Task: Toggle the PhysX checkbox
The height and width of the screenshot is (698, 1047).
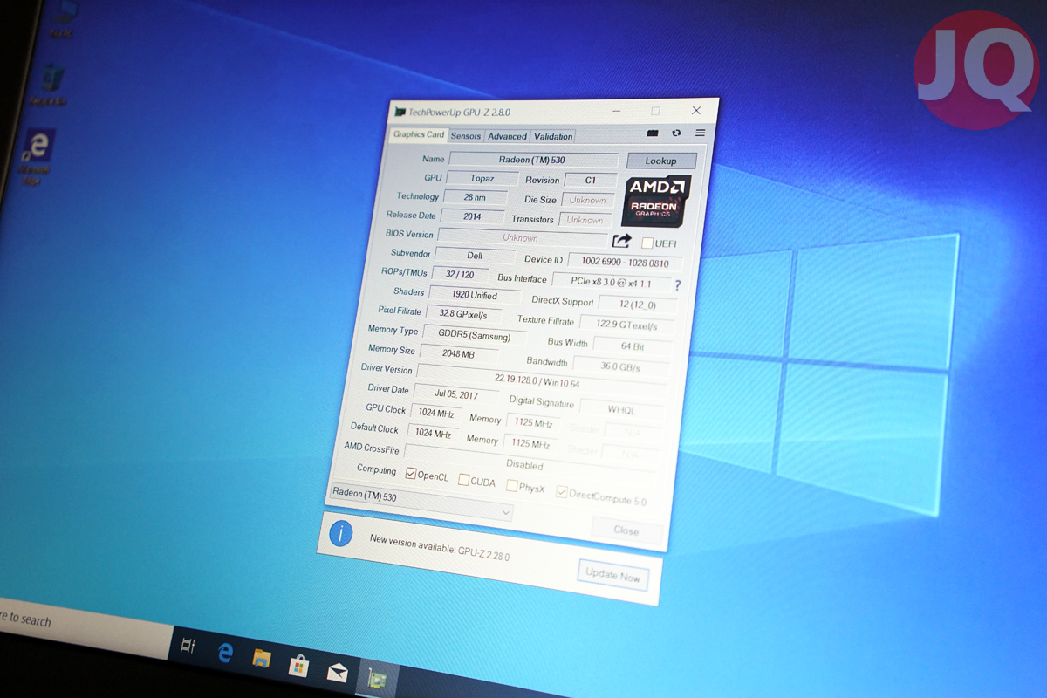Action: pyautogui.click(x=511, y=486)
